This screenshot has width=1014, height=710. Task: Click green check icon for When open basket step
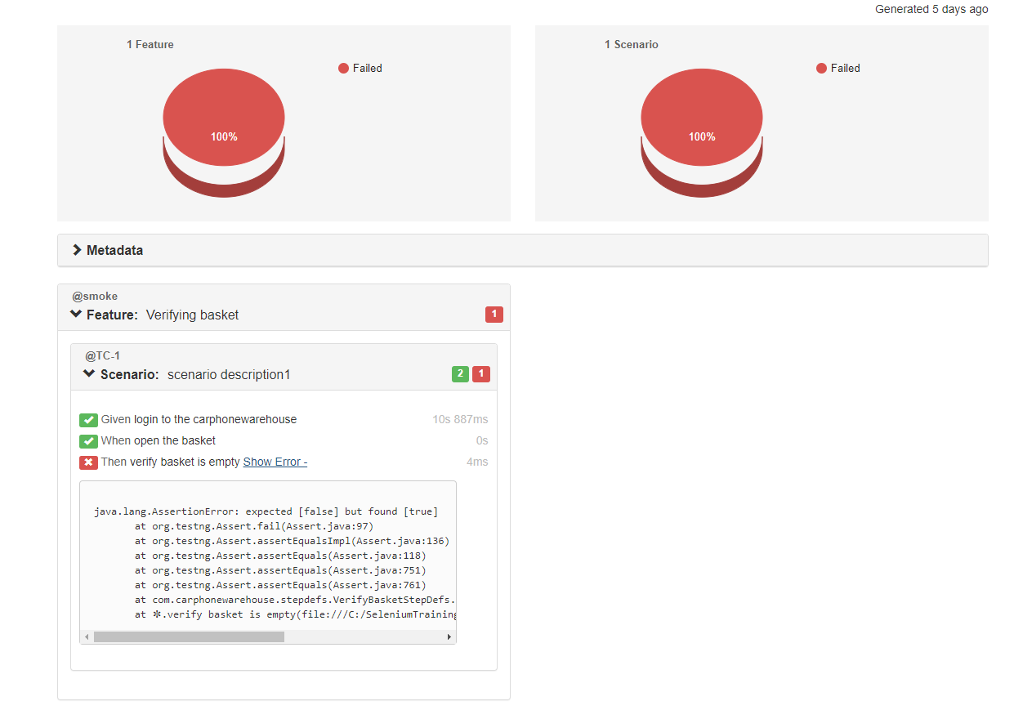pyautogui.click(x=88, y=441)
